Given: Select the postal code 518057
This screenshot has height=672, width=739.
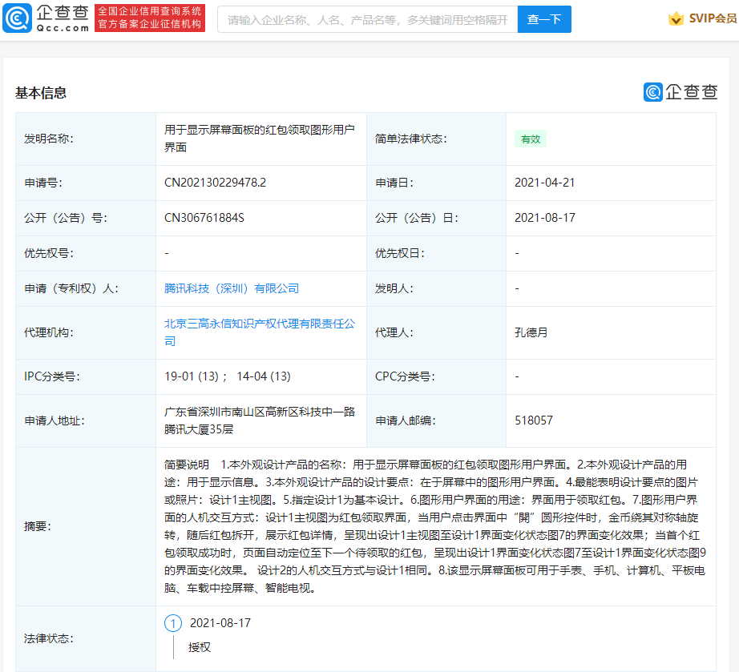Looking at the screenshot, I should pos(533,420).
